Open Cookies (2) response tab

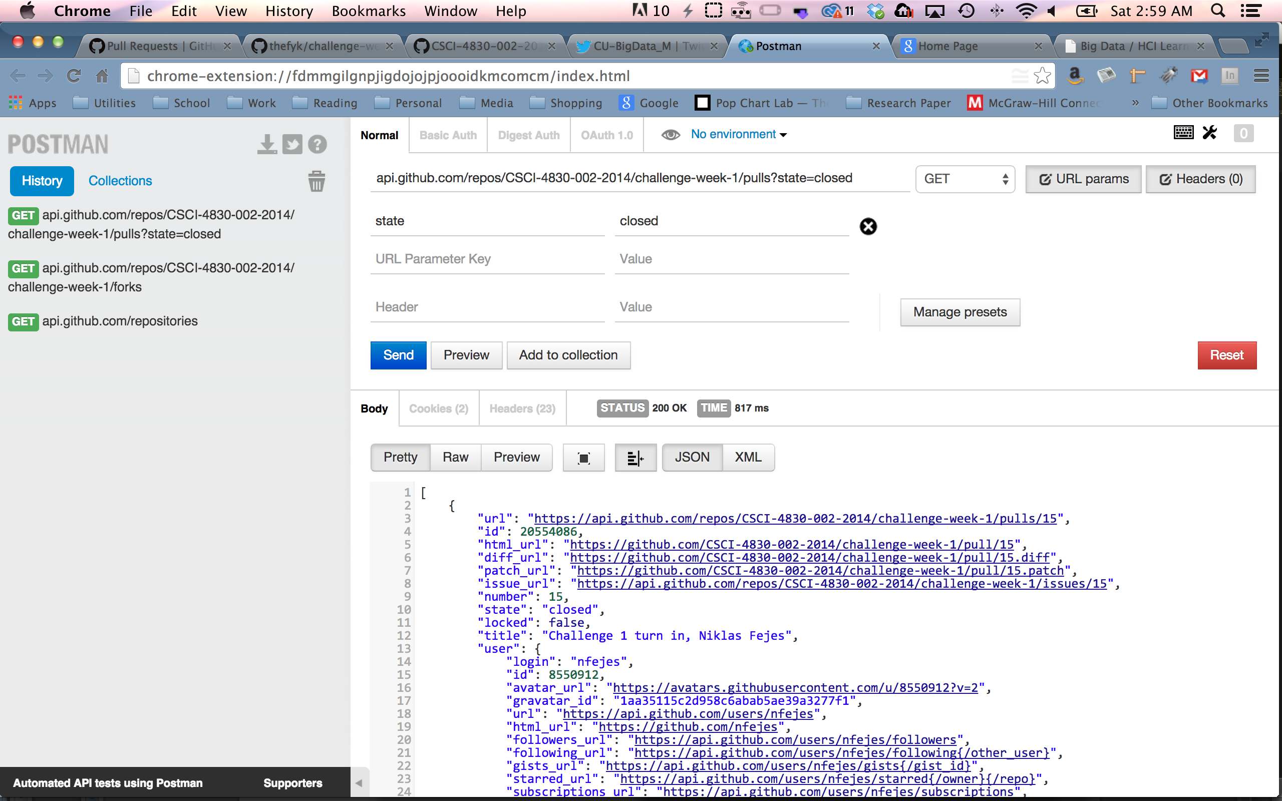(x=439, y=409)
